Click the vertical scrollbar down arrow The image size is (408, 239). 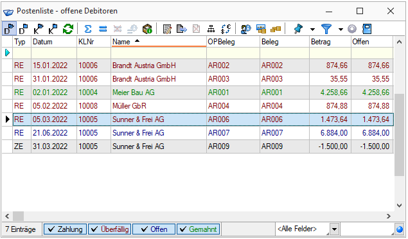click(399, 206)
